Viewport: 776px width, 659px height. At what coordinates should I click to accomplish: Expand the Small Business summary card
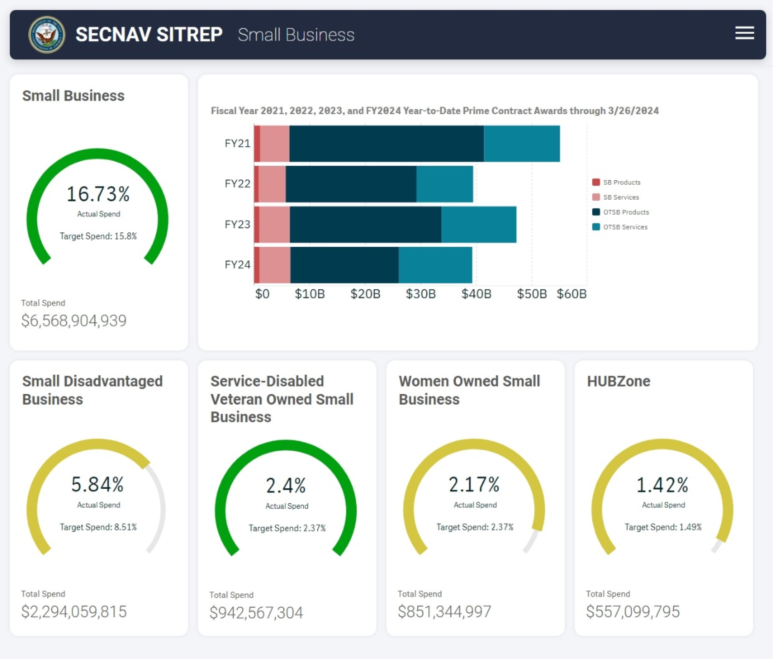coord(73,95)
